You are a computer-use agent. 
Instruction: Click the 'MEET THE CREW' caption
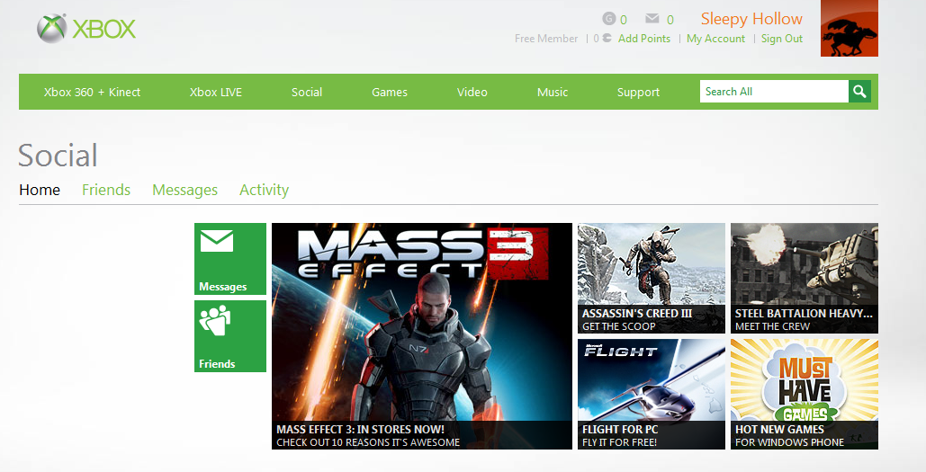coord(772,326)
